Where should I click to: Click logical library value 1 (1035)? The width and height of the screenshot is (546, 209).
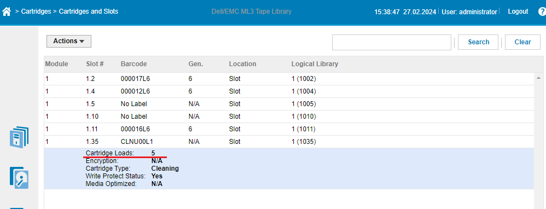click(304, 142)
